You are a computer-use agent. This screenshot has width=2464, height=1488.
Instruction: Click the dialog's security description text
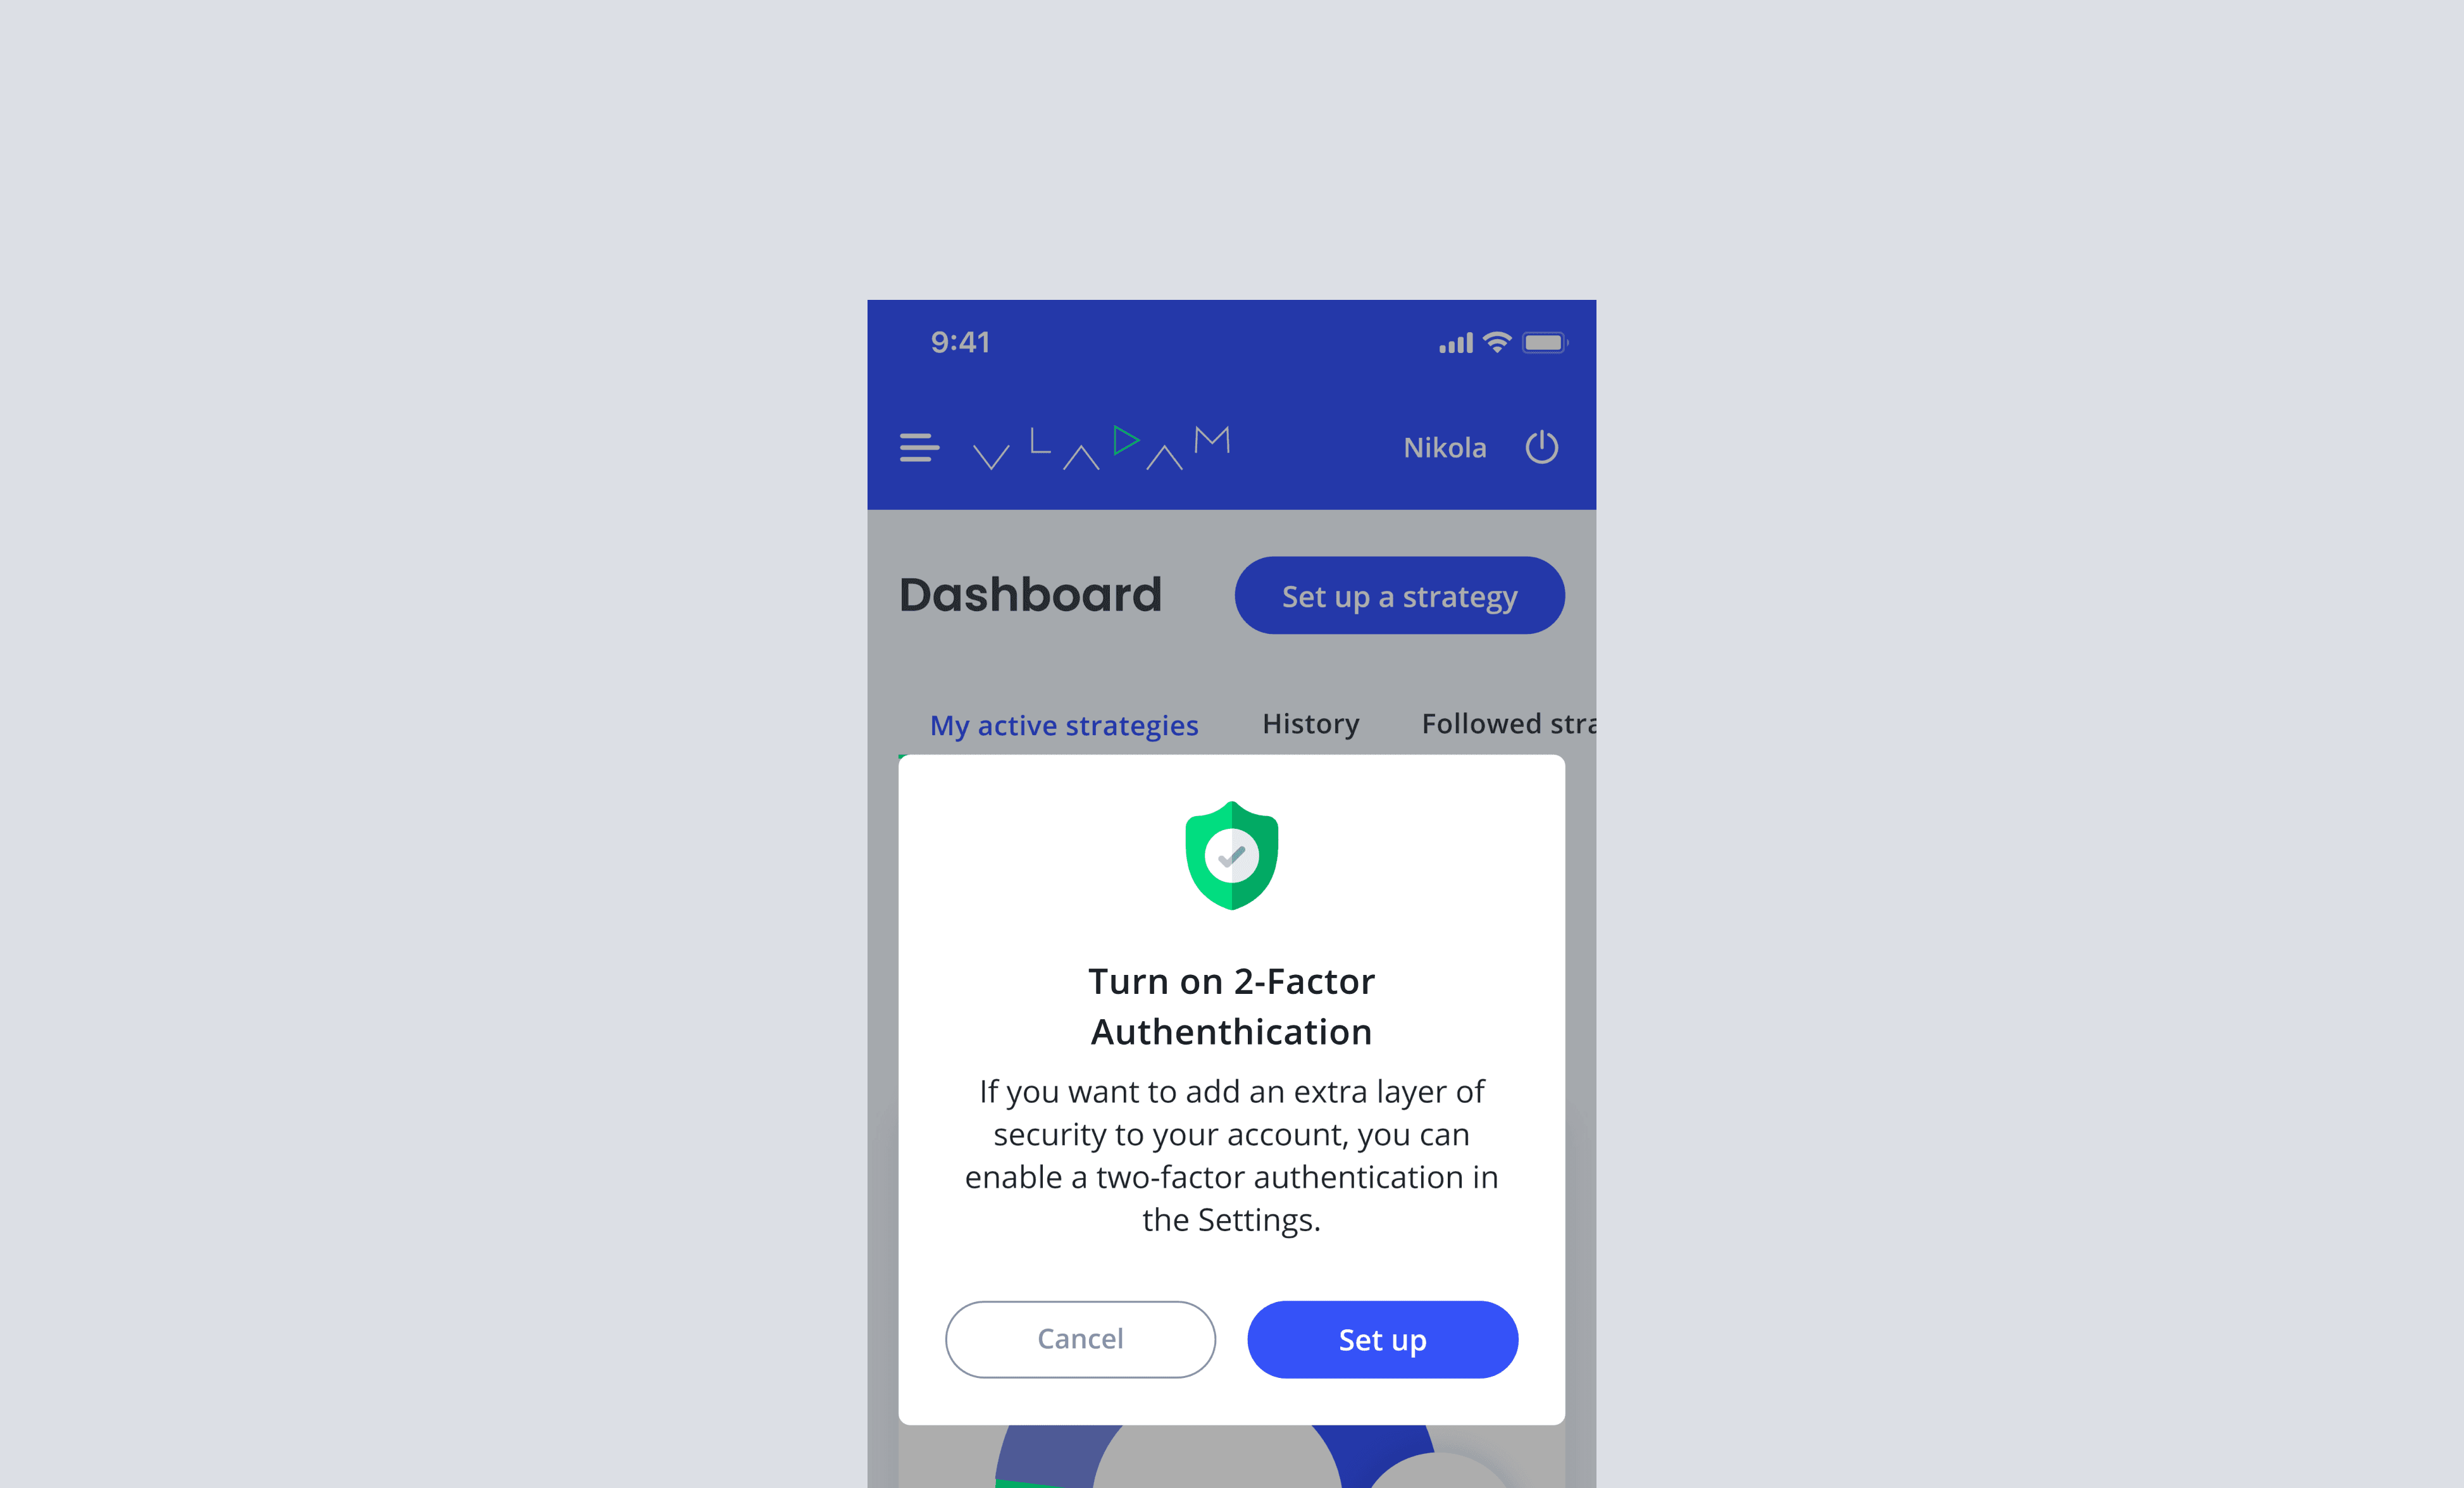click(x=1231, y=1155)
